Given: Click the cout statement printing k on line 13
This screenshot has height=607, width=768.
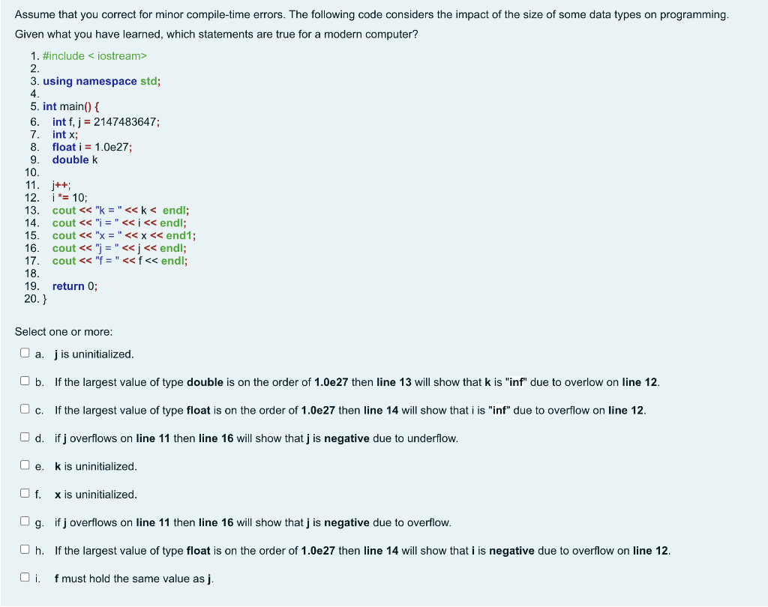Looking at the screenshot, I should [x=120, y=210].
